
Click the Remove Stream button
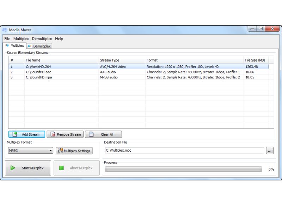coord(65,134)
